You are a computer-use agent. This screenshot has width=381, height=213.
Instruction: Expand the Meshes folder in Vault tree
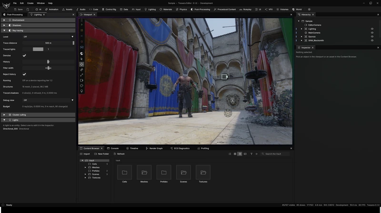(x=85, y=167)
